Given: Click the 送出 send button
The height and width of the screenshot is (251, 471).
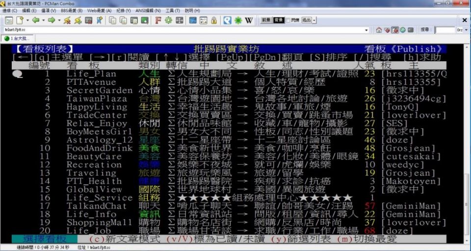Looking at the screenshot, I should coord(306,20).
